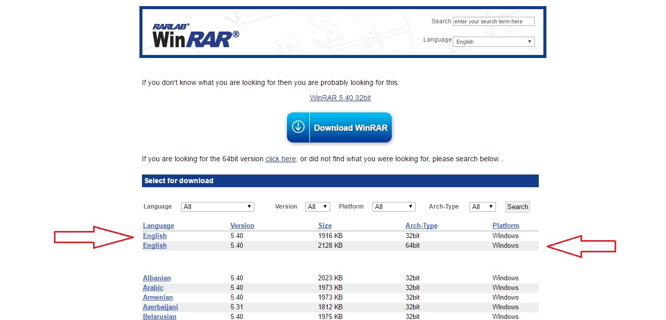Follow the 'click here' 64bit link

pyautogui.click(x=281, y=159)
